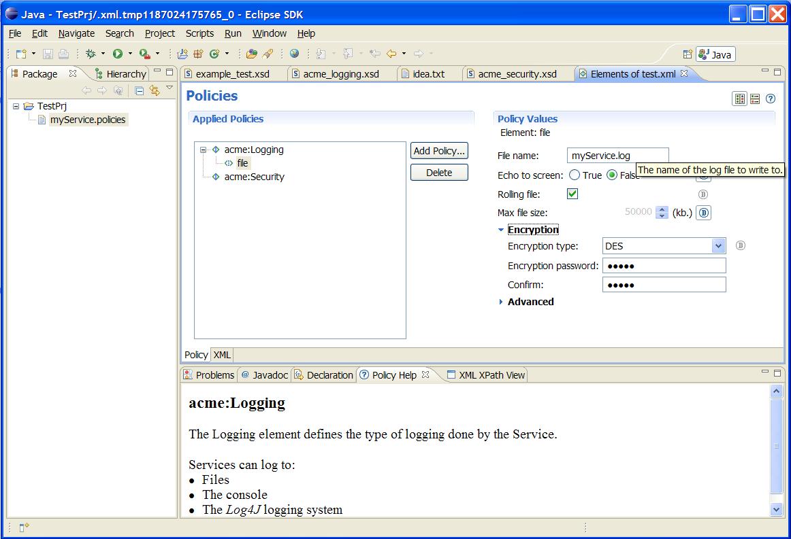
Task: Close the Policy Help view tab
Action: [x=425, y=375]
